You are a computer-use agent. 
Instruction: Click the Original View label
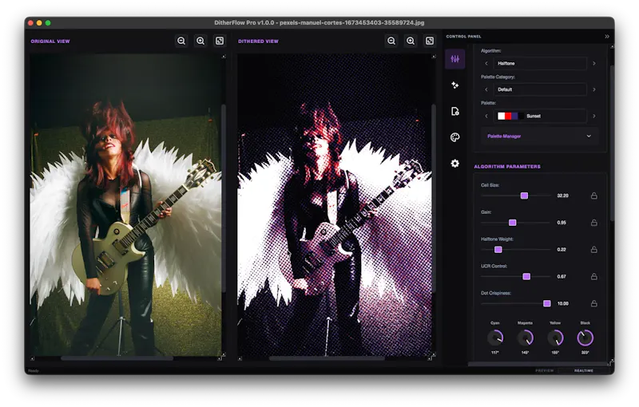coord(50,41)
